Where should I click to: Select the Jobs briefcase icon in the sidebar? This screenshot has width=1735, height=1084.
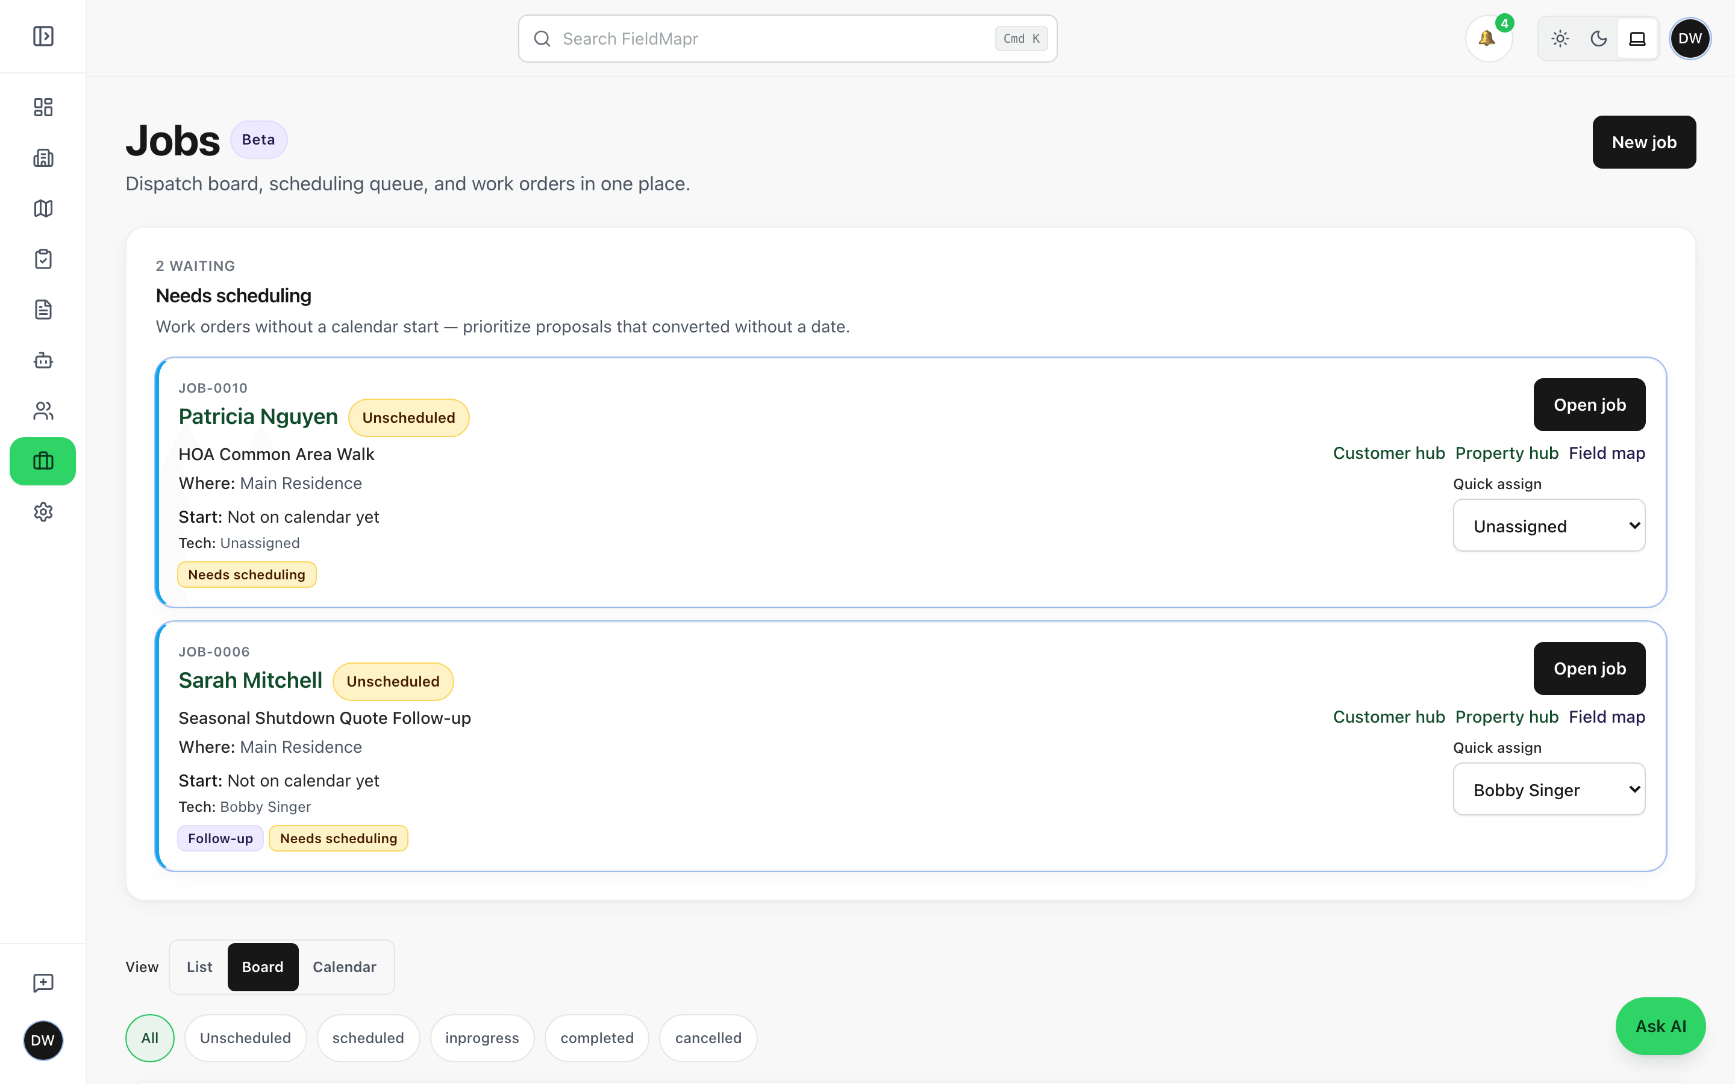tap(43, 461)
